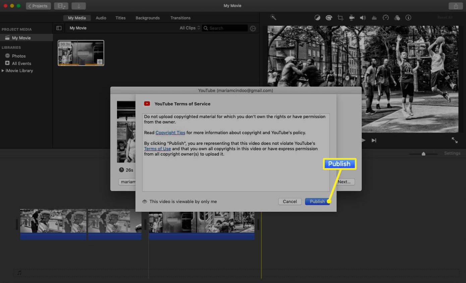Click the 'YouTube Terms of Service' heading
The height and width of the screenshot is (283, 466).
pos(182,104)
